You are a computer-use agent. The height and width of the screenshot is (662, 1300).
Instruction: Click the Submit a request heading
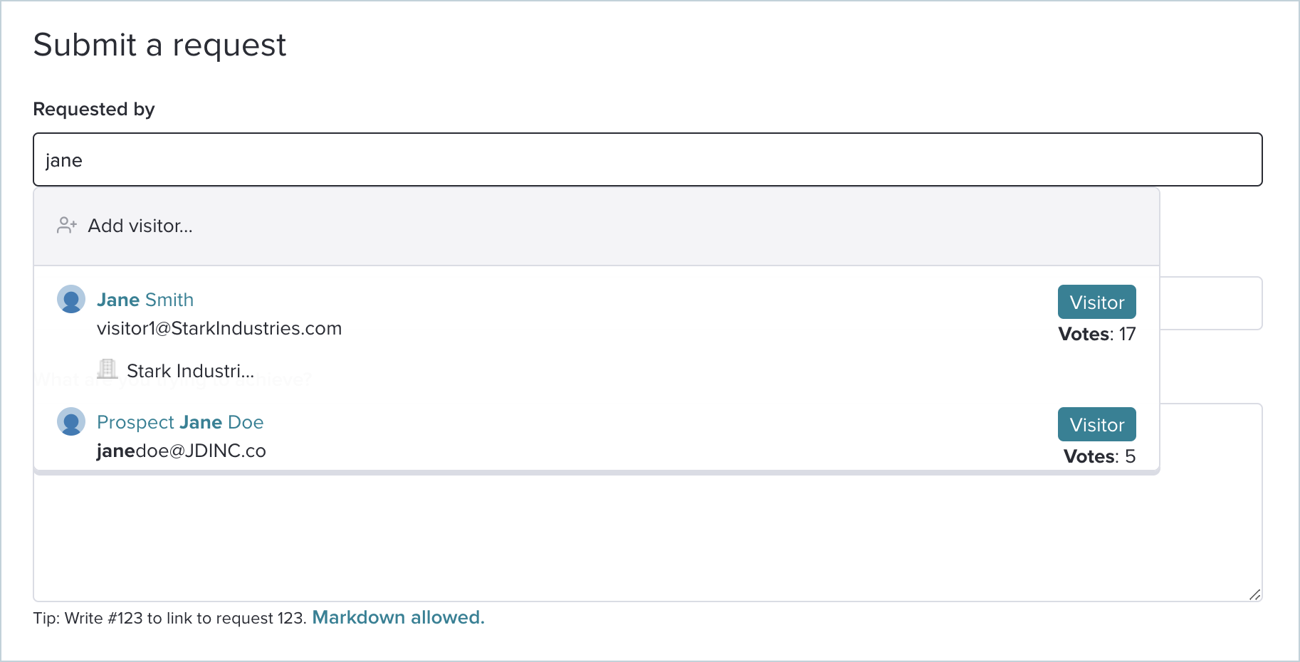tap(159, 45)
